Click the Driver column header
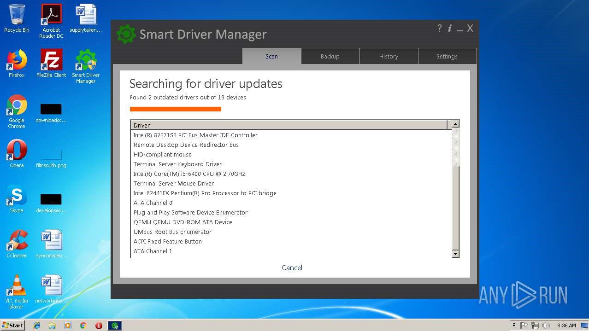The width and height of the screenshot is (589, 331). click(289, 125)
